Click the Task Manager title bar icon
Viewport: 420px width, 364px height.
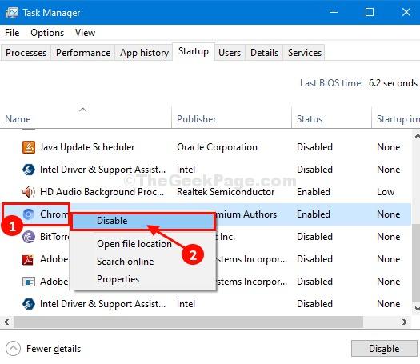click(x=12, y=13)
